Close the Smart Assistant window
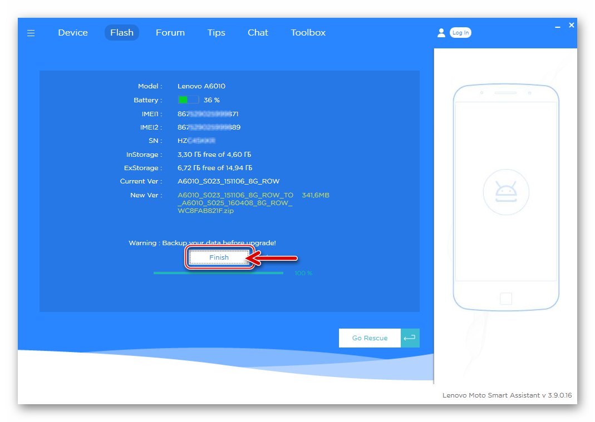The height and width of the screenshot is (422, 595). 572,25
